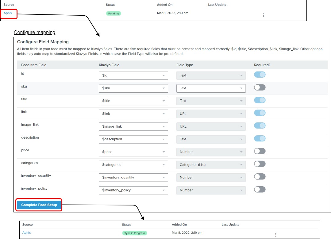Open the $id Klaviyo Field dropdown
The width and height of the screenshot is (331, 239).
pyautogui.click(x=133, y=75)
